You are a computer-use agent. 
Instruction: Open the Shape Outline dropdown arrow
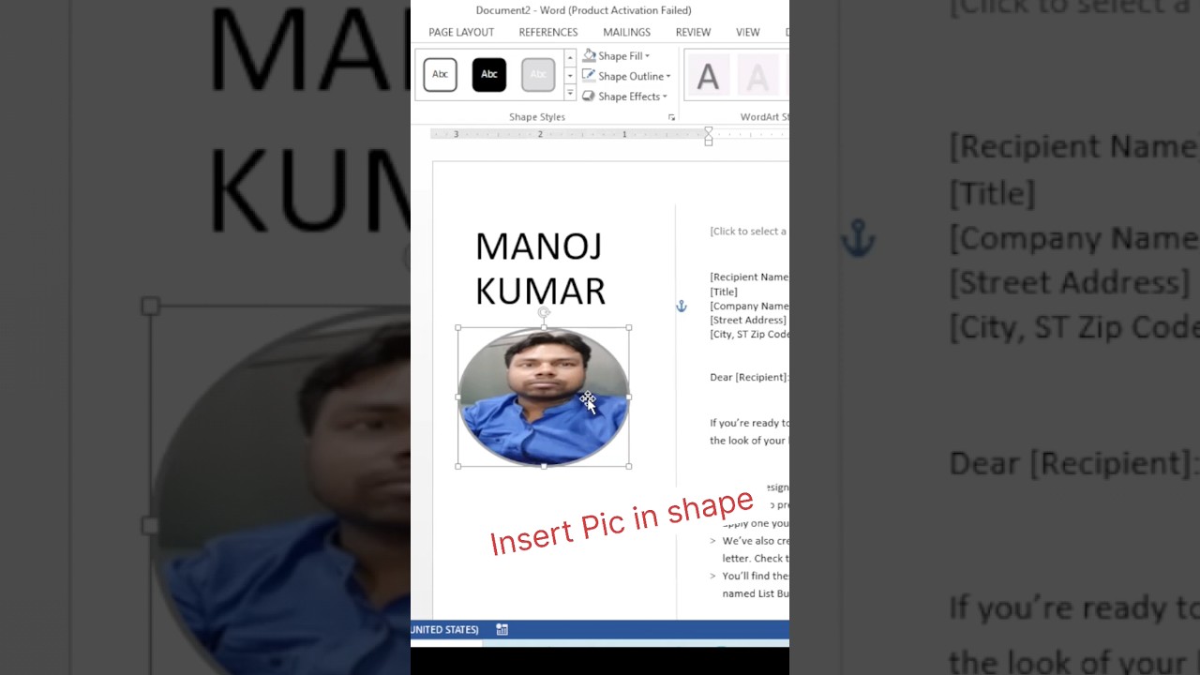pos(667,77)
